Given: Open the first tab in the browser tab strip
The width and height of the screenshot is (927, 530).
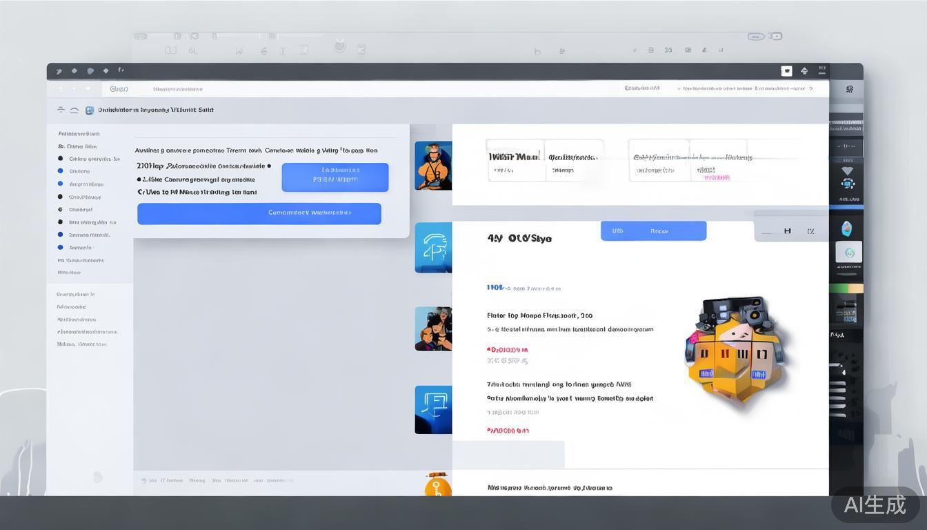Looking at the screenshot, I should (x=119, y=89).
